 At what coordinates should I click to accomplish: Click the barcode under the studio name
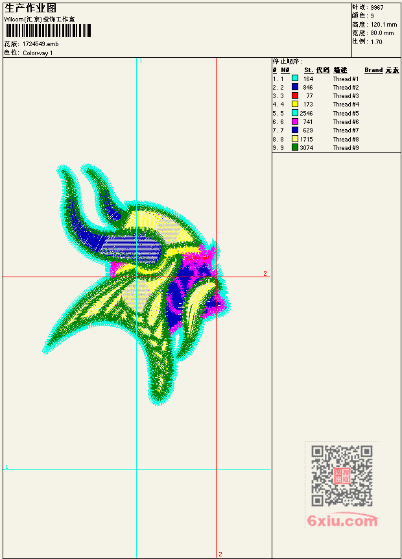point(48,31)
